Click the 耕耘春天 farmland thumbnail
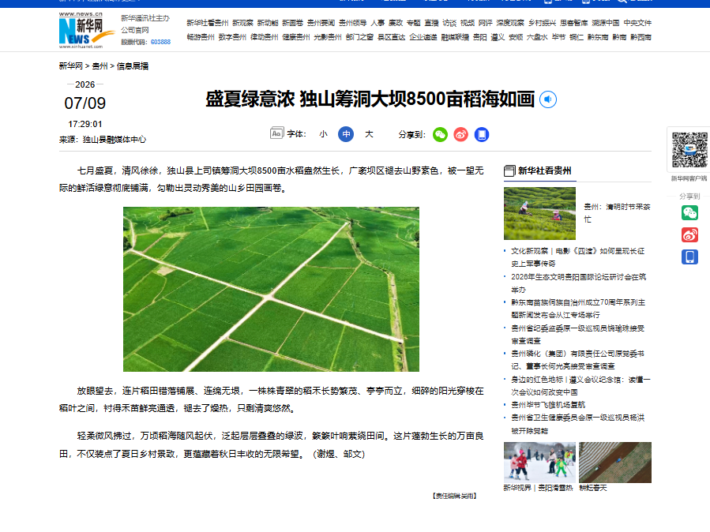Image resolution: width=710 pixels, height=532 pixels. tap(615, 463)
